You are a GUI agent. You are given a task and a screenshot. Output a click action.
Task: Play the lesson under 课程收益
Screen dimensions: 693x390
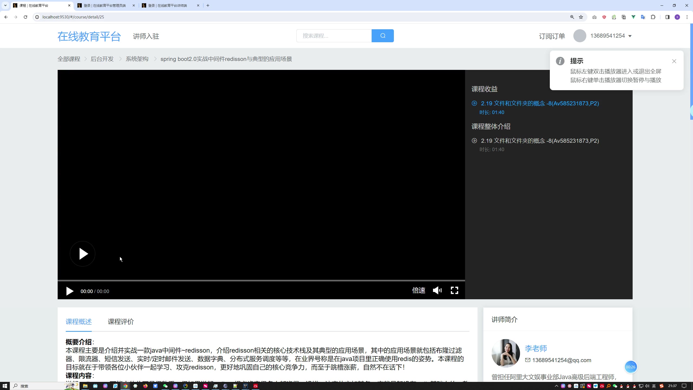point(540,103)
